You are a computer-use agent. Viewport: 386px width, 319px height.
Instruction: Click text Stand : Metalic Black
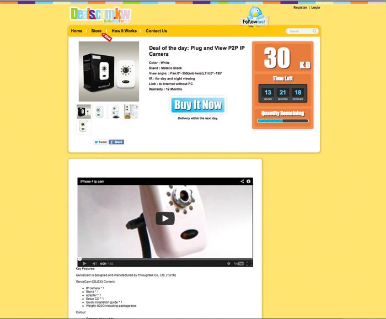click(165, 68)
